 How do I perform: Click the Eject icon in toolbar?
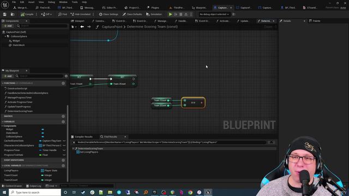186,14
